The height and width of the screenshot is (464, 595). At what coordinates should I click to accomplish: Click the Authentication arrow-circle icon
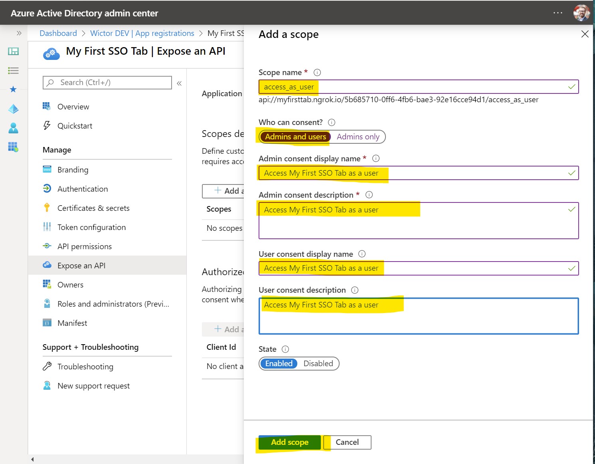click(x=47, y=188)
